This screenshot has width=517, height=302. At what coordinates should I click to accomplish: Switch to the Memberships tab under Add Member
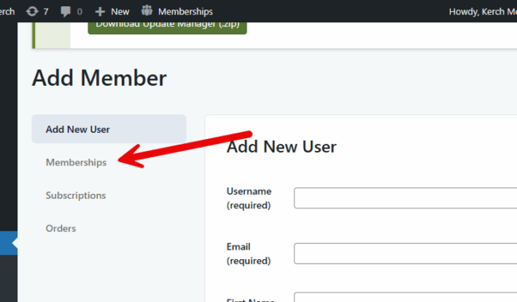tap(76, 162)
